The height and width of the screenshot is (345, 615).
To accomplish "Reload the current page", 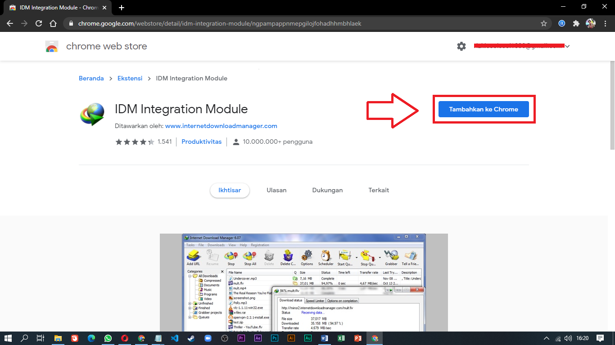I will tap(39, 23).
